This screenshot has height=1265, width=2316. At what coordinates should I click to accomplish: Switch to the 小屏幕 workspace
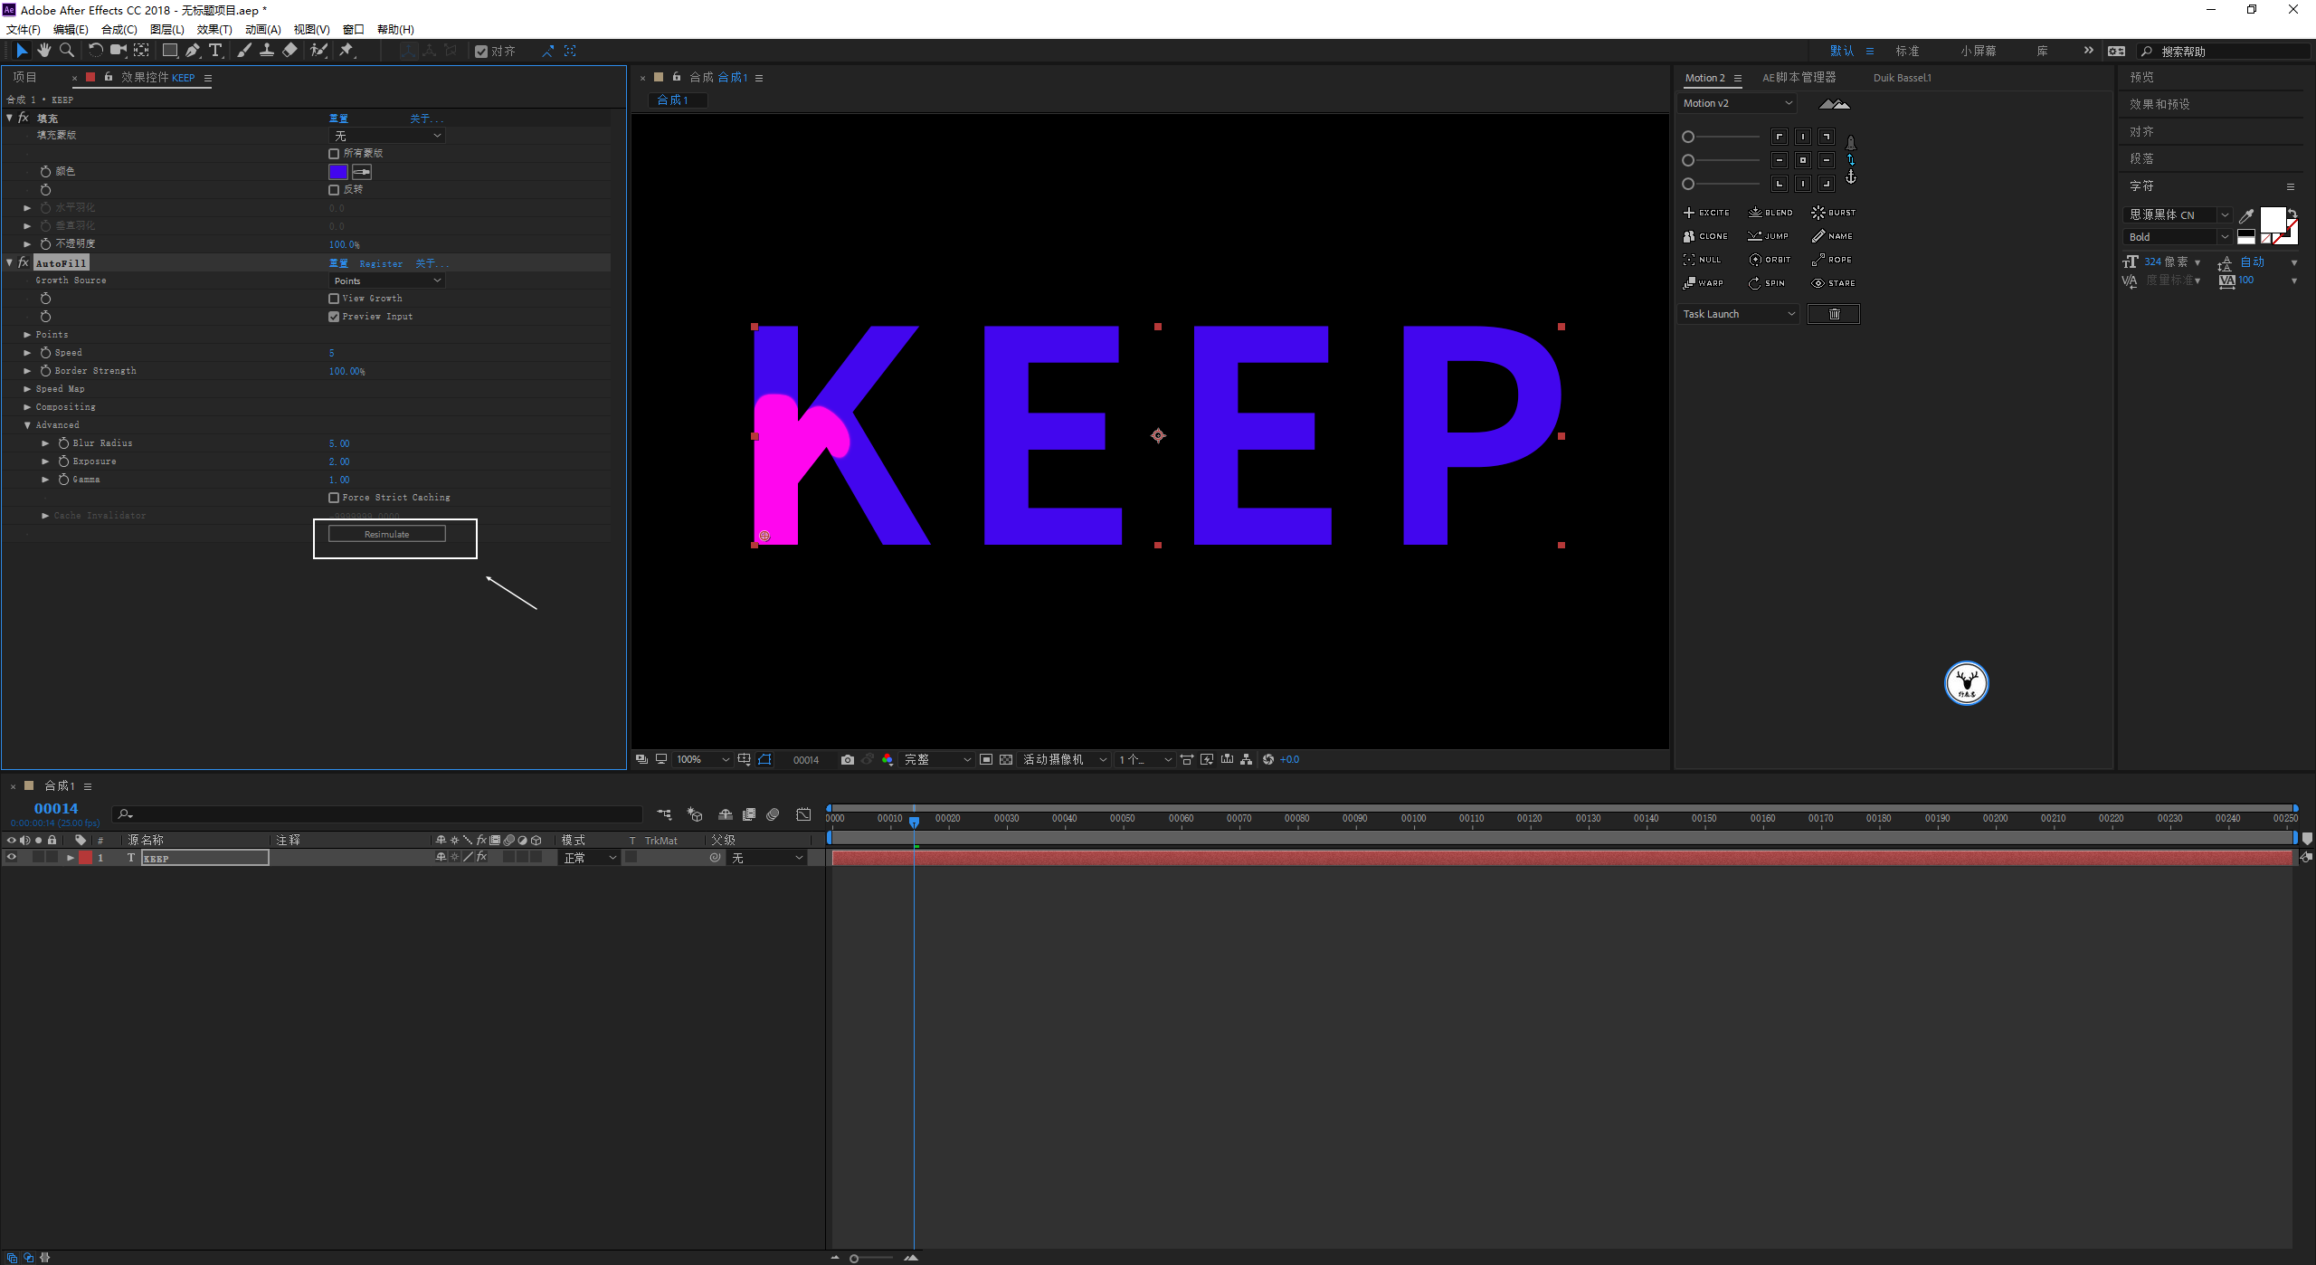[x=1979, y=51]
